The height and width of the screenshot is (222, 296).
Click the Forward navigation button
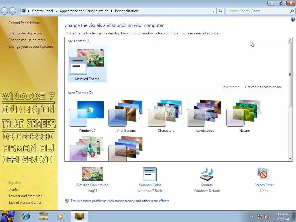click(12, 11)
